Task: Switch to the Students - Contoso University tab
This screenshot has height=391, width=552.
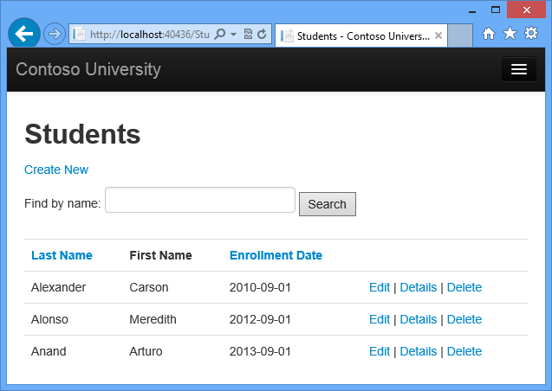Action: [361, 36]
